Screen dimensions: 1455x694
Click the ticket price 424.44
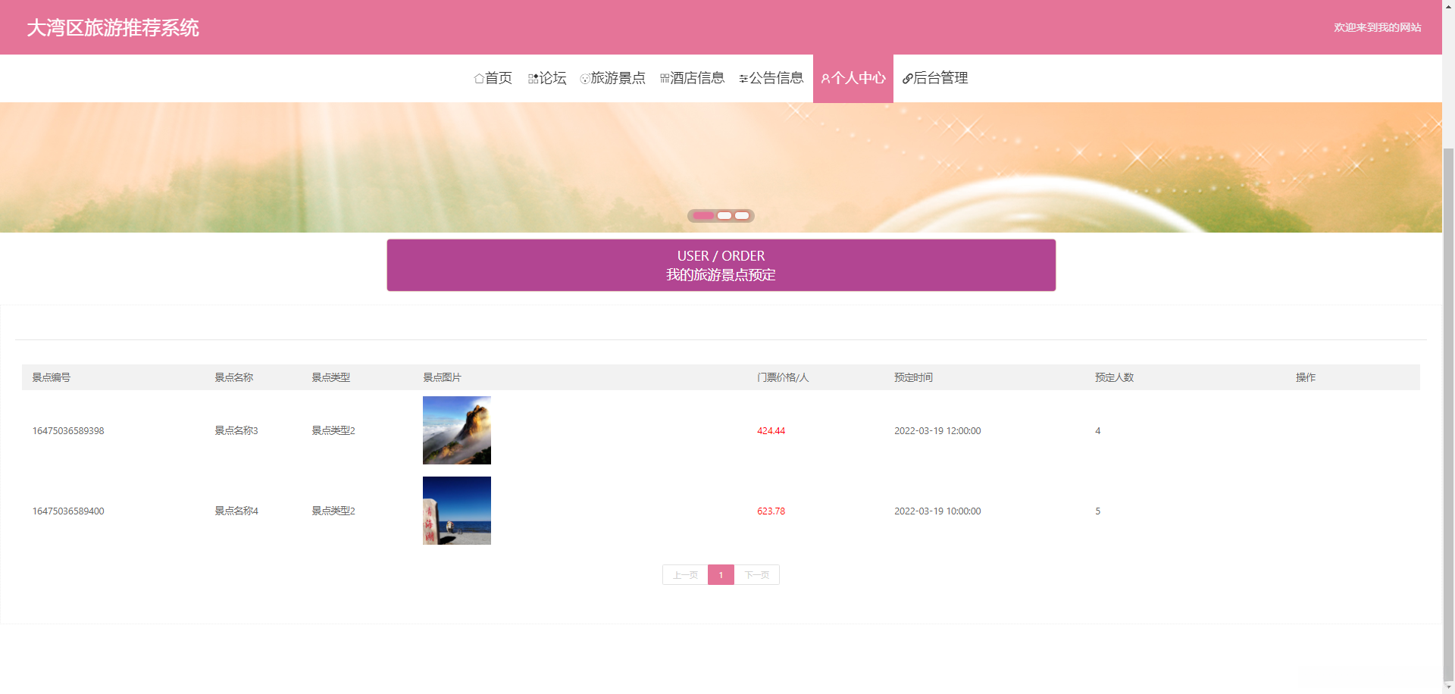tap(771, 431)
